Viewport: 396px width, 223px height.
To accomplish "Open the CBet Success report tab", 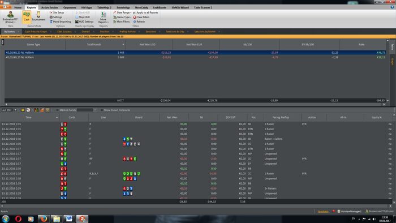I will [x=64, y=32].
